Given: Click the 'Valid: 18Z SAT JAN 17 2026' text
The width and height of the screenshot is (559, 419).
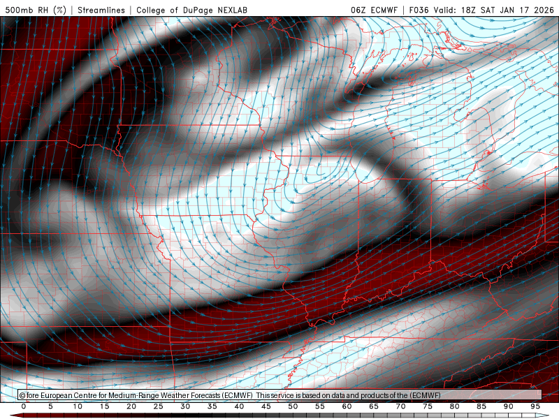Looking at the screenshot, I should pos(493,10).
